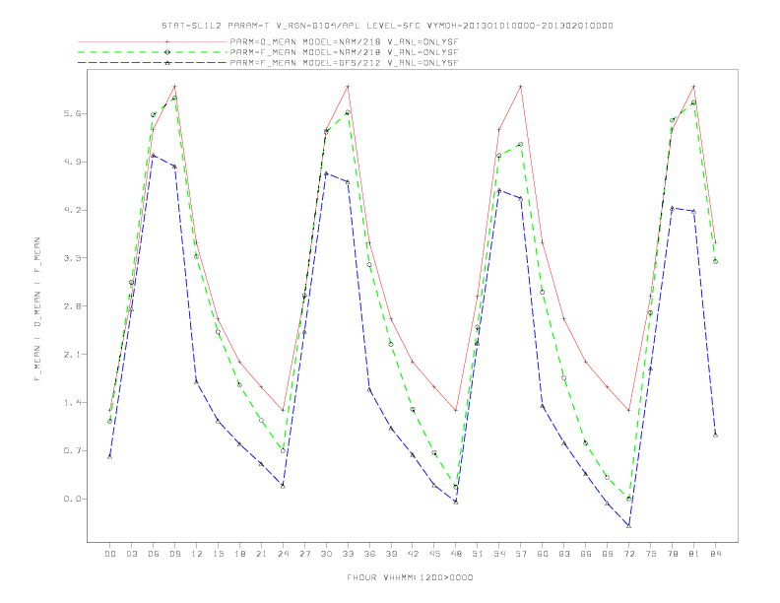Click the 0.7 y-axis tick label

(72, 450)
